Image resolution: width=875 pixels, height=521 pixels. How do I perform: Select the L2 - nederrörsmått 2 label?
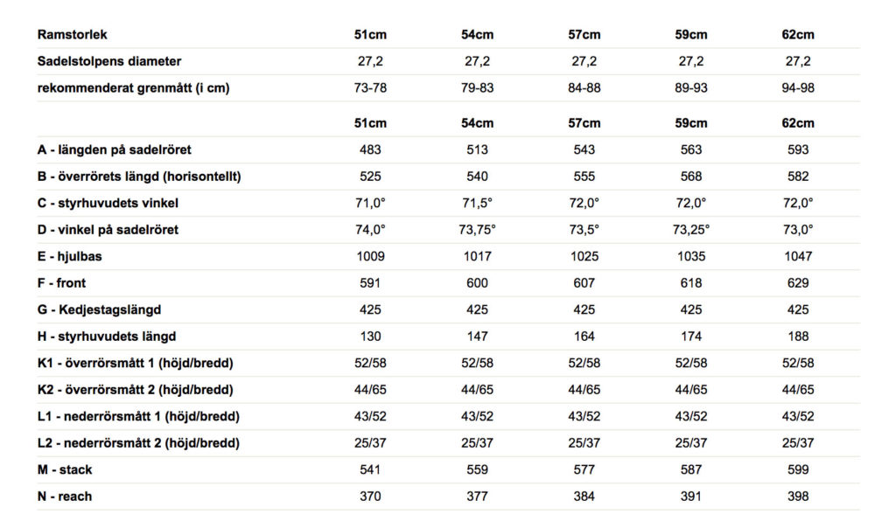(138, 443)
